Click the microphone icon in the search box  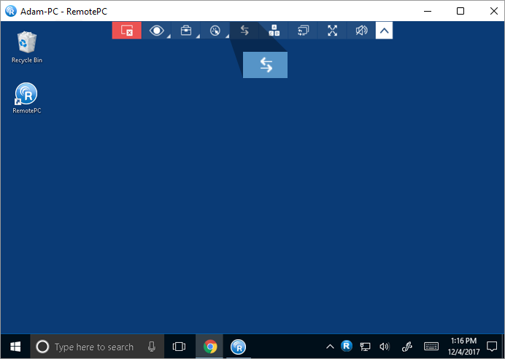click(x=152, y=347)
